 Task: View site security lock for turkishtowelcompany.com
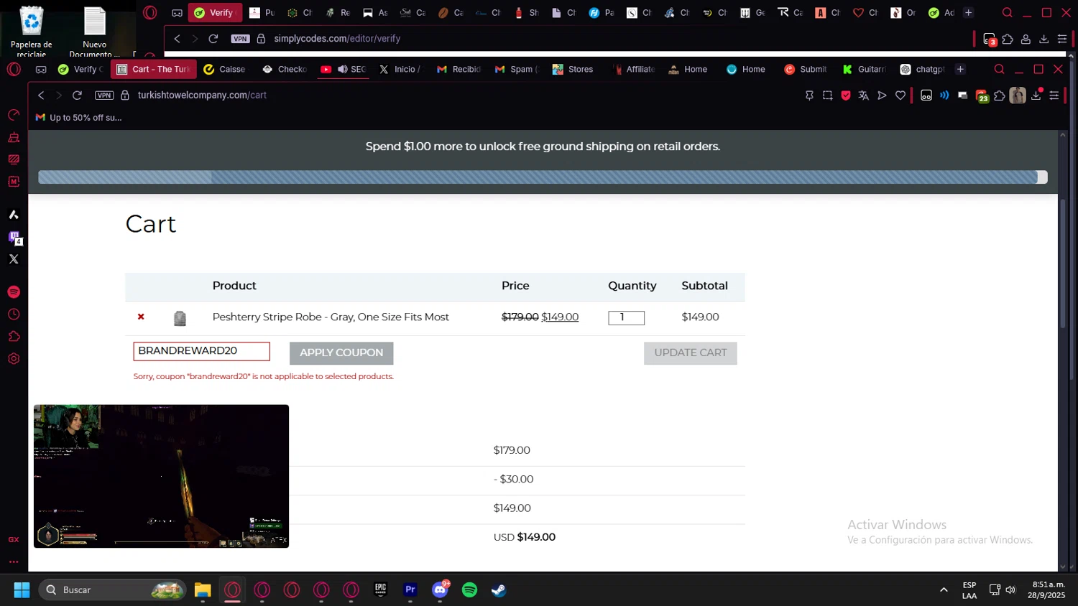[125, 95]
